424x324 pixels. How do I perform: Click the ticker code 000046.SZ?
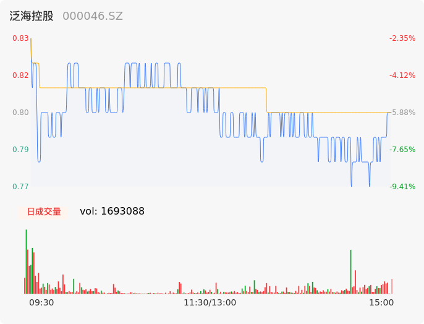pyautogui.click(x=93, y=16)
